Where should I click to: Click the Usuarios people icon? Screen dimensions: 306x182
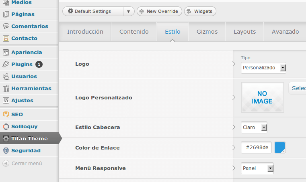pyautogui.click(x=6, y=76)
